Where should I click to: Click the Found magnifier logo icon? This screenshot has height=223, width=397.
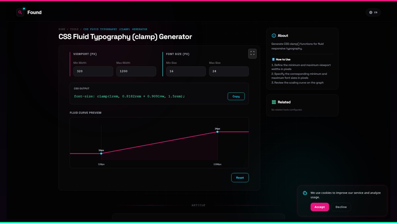point(20,13)
